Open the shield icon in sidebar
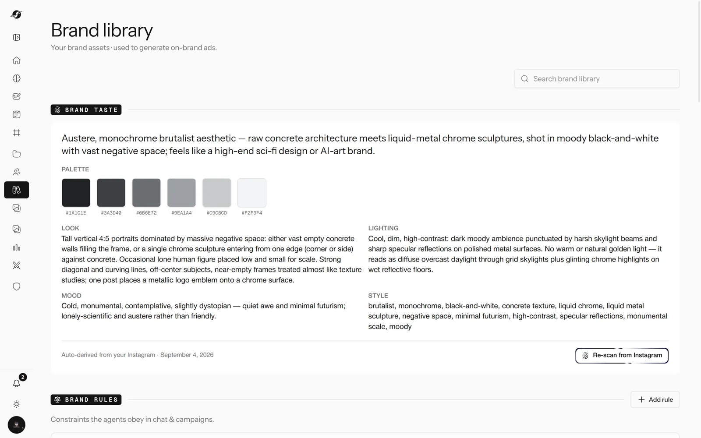 point(17,286)
